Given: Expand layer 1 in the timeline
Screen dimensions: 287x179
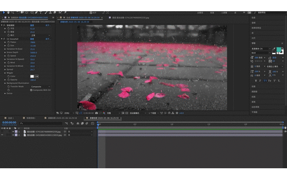Looking at the screenshot, I should pos(13,132).
